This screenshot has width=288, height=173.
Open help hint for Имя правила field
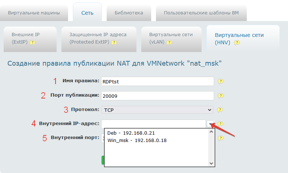pos(220,82)
